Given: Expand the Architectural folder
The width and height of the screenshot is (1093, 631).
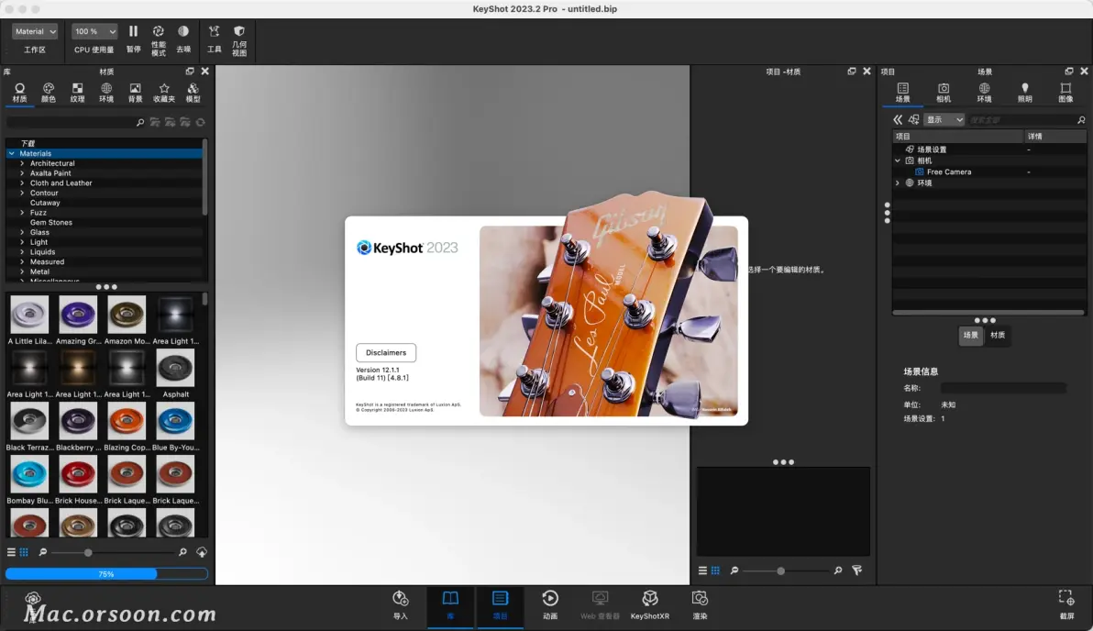Looking at the screenshot, I should tap(22, 163).
